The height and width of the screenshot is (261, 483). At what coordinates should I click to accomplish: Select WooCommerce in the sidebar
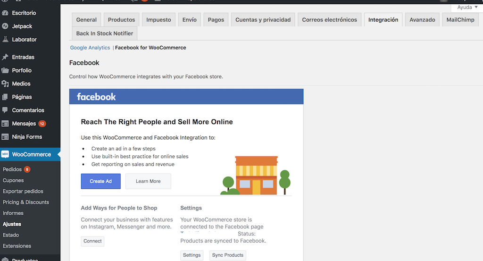click(x=30, y=154)
